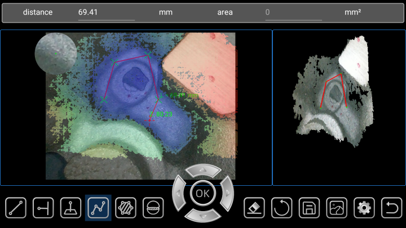Viewport: 406px width, 228px height.
Task: Click the area value field
Action: point(293,12)
